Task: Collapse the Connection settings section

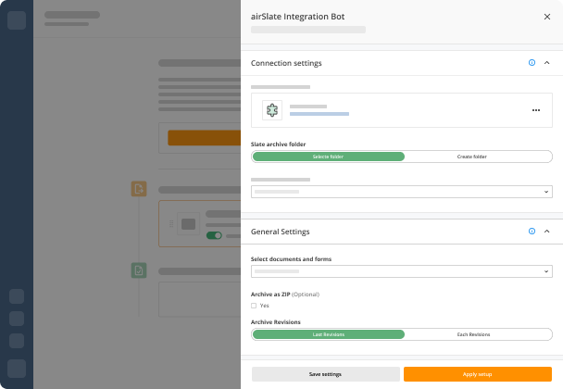Action: point(546,62)
